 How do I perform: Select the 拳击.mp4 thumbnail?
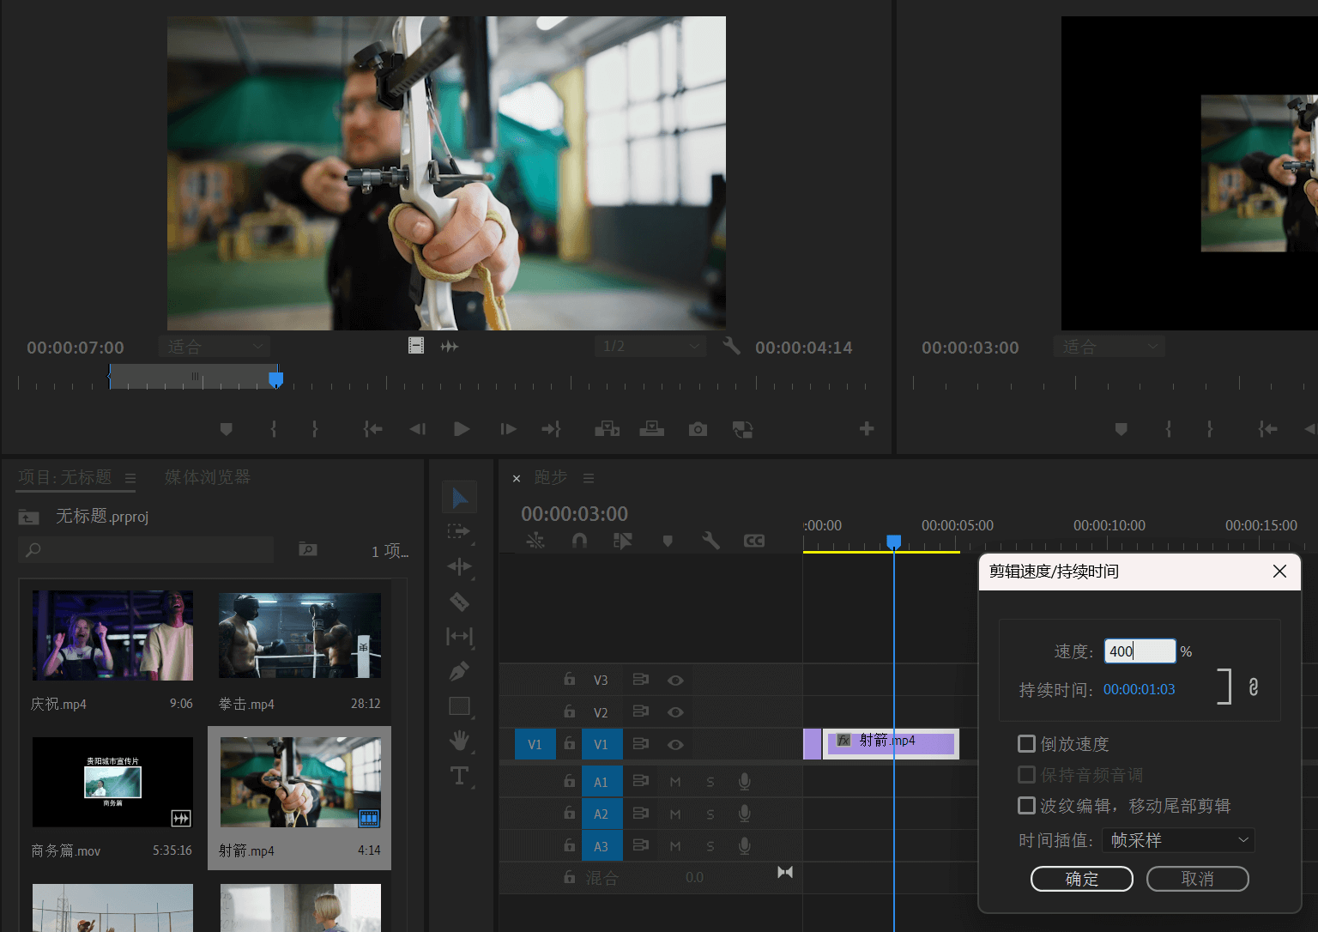299,635
